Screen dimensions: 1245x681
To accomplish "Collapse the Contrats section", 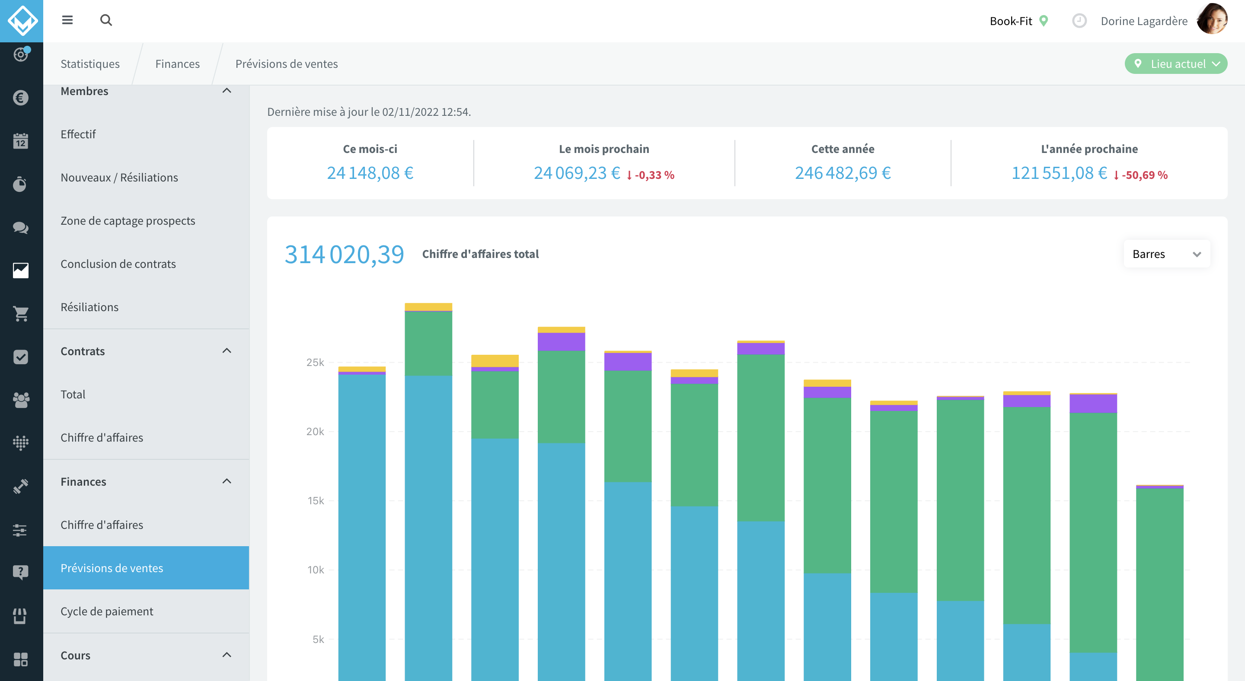I will (227, 350).
